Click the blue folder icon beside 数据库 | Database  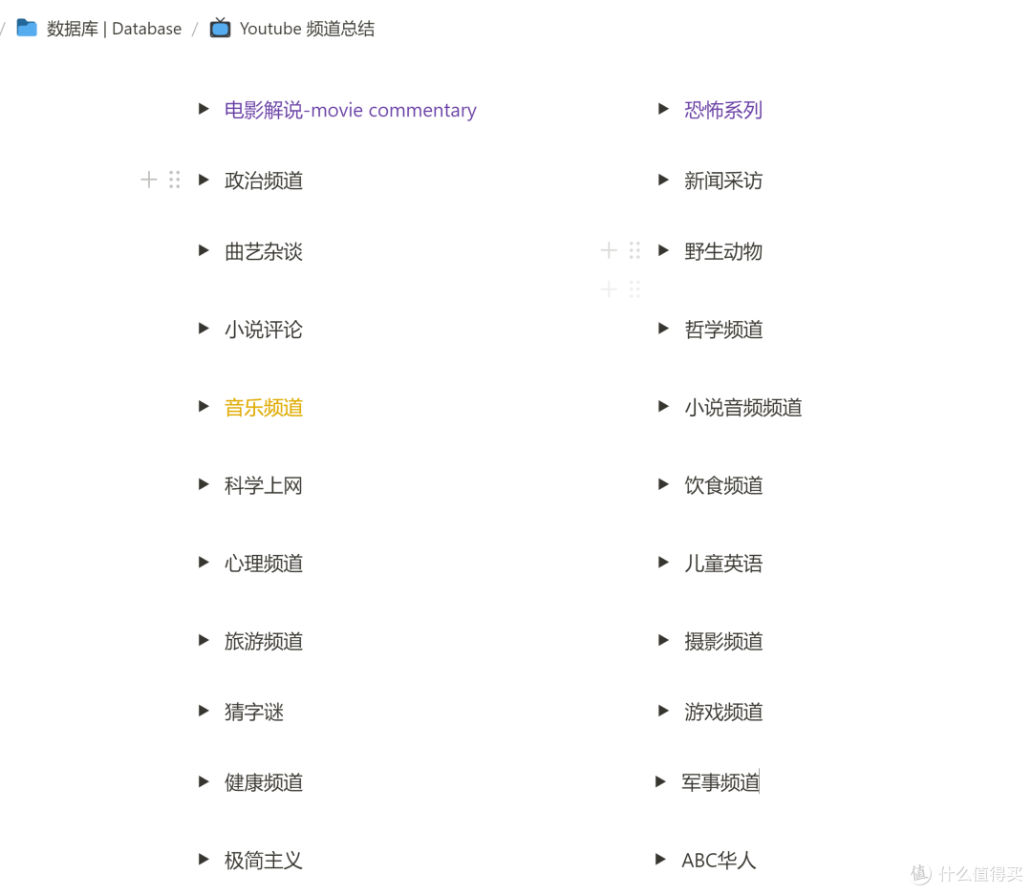click(27, 28)
